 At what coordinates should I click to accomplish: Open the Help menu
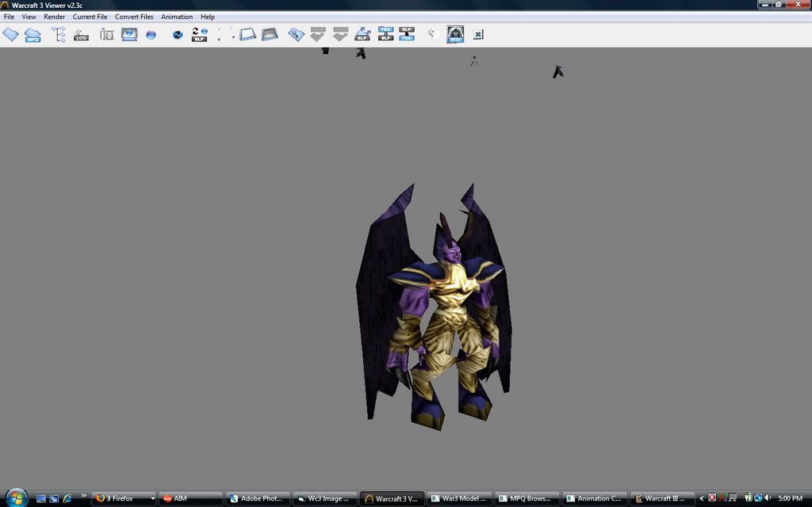pos(208,17)
